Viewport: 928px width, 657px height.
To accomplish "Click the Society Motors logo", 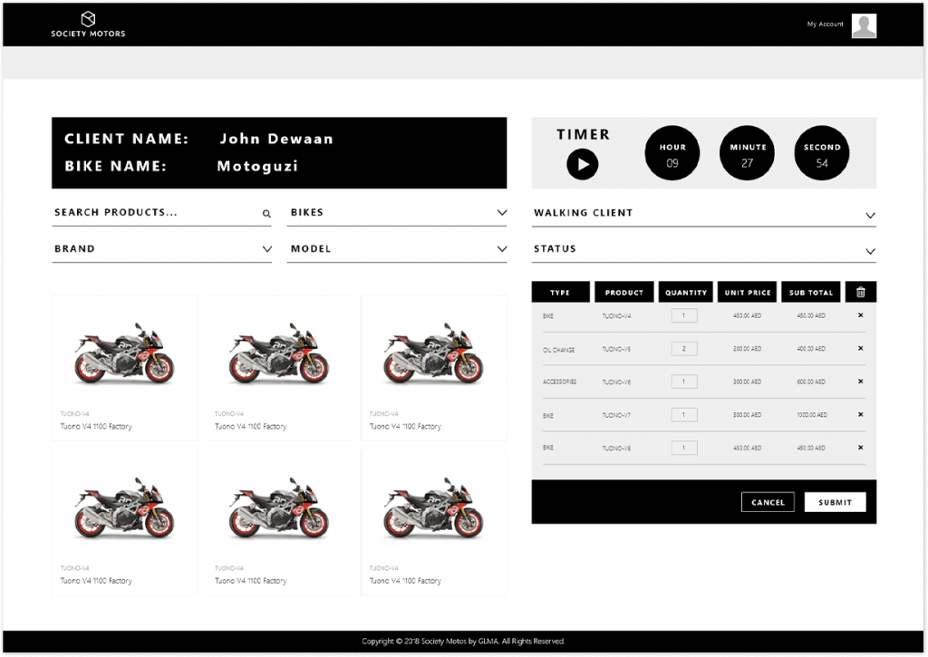I will (88, 24).
